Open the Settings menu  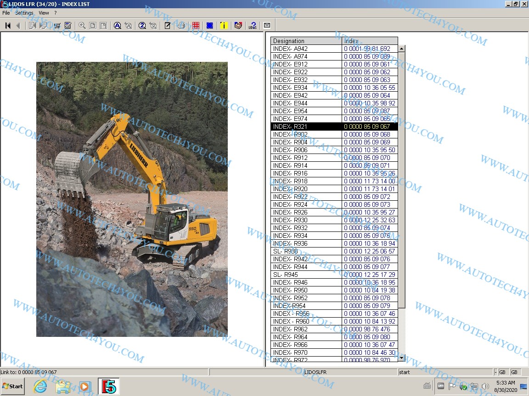click(x=24, y=13)
